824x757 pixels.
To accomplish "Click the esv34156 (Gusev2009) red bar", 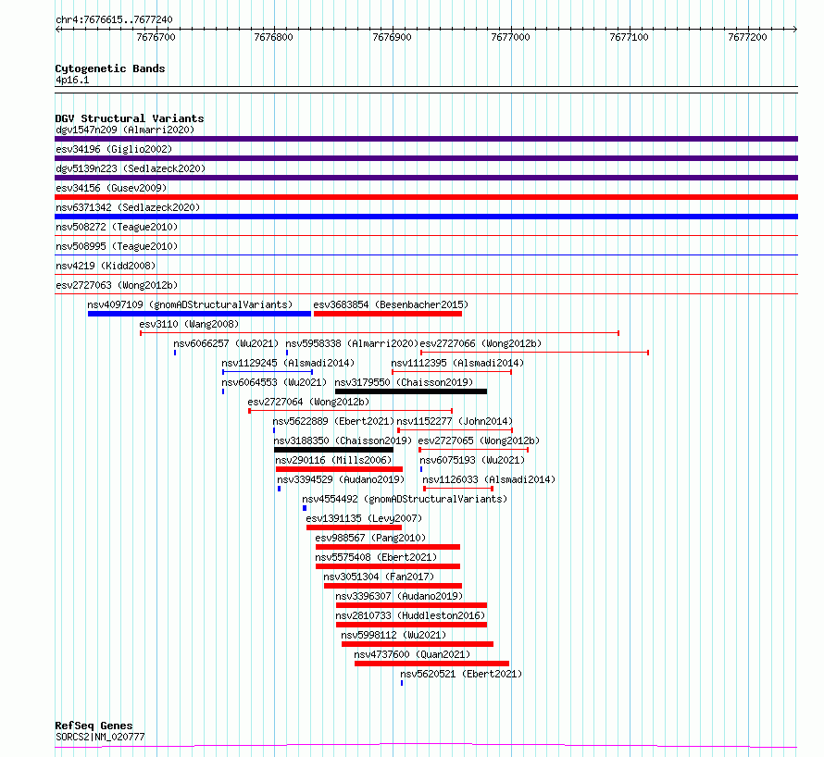I will pos(426,197).
